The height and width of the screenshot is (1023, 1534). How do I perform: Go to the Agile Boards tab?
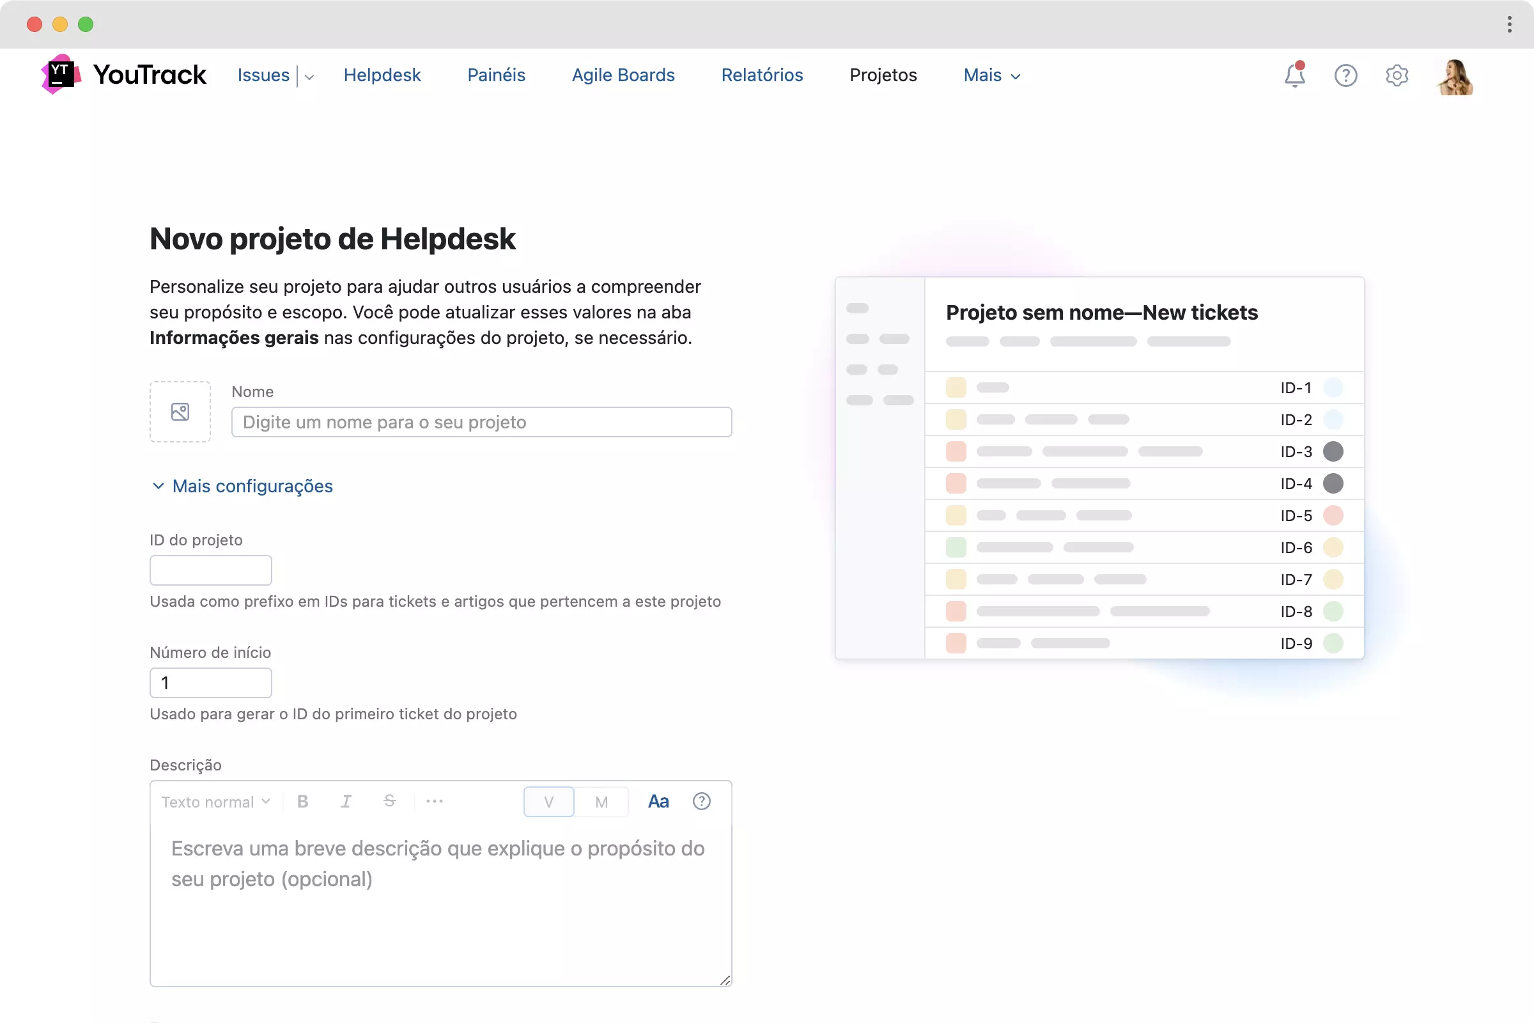[x=623, y=75]
